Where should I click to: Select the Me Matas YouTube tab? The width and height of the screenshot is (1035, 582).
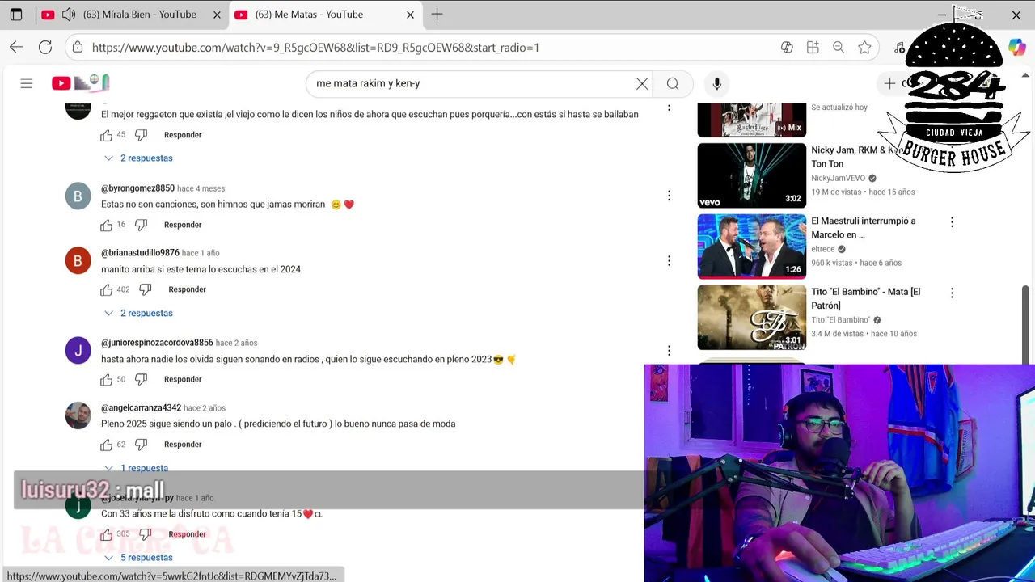[323, 15]
